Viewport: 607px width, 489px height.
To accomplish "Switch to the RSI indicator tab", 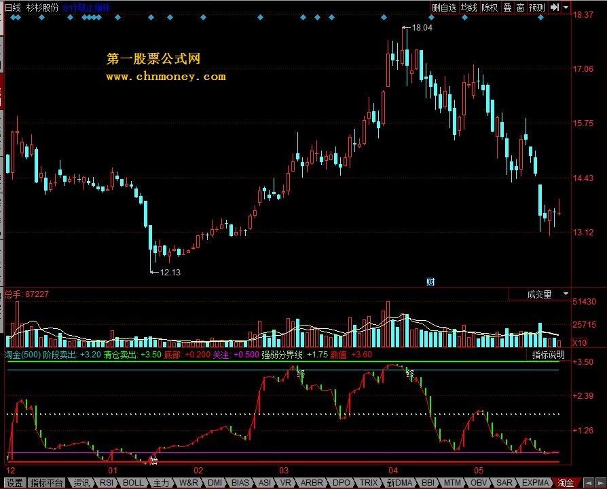I will 107,483.
